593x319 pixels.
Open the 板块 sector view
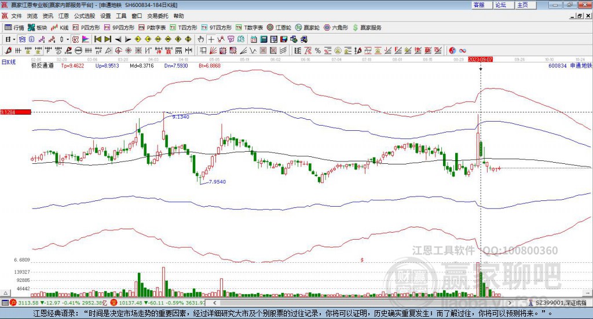pyautogui.click(x=38, y=28)
